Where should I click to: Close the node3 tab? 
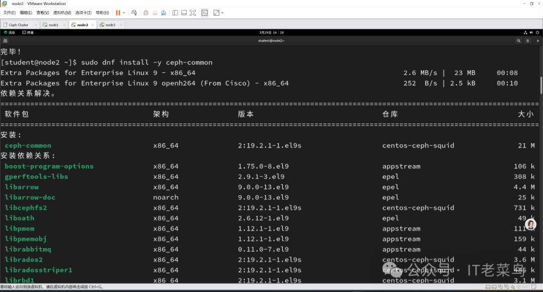[x=121, y=25]
